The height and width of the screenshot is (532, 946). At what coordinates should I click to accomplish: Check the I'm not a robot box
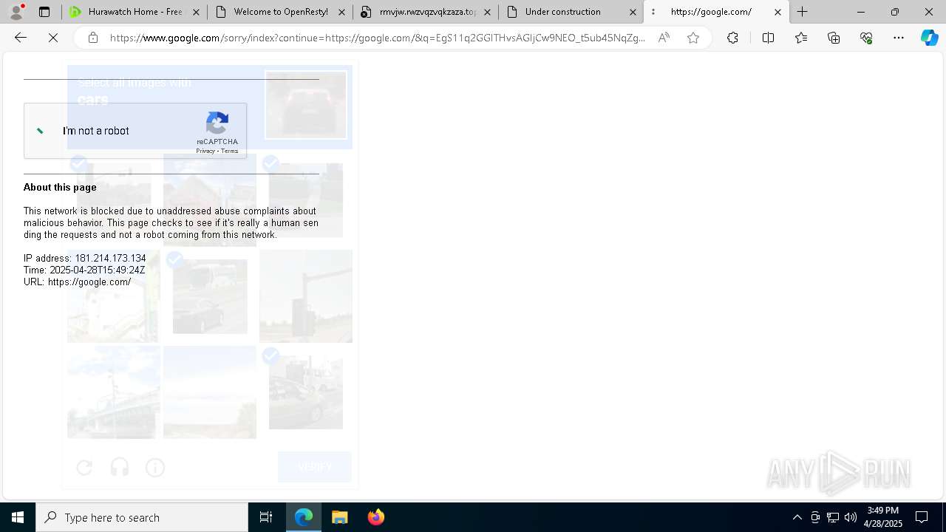(41, 131)
